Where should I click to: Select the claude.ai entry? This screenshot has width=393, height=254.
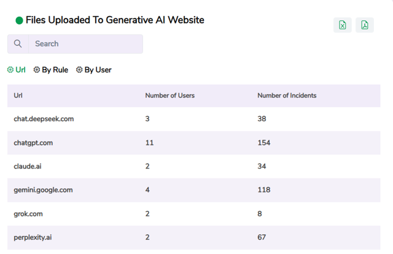[28, 166]
